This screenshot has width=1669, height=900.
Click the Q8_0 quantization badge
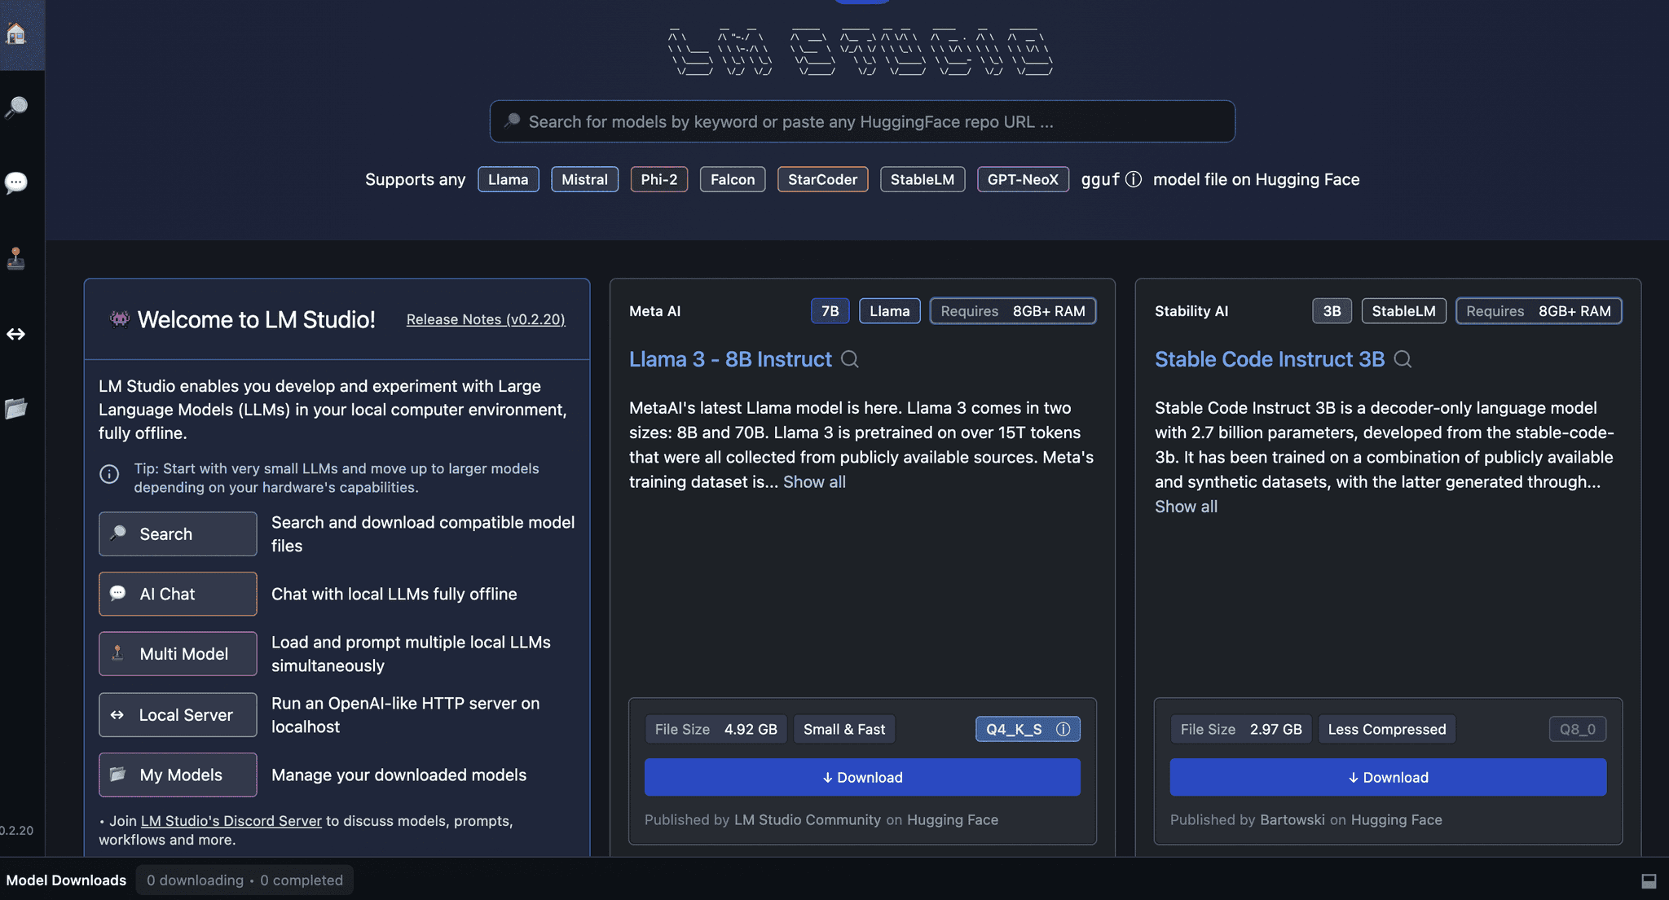[1578, 729]
